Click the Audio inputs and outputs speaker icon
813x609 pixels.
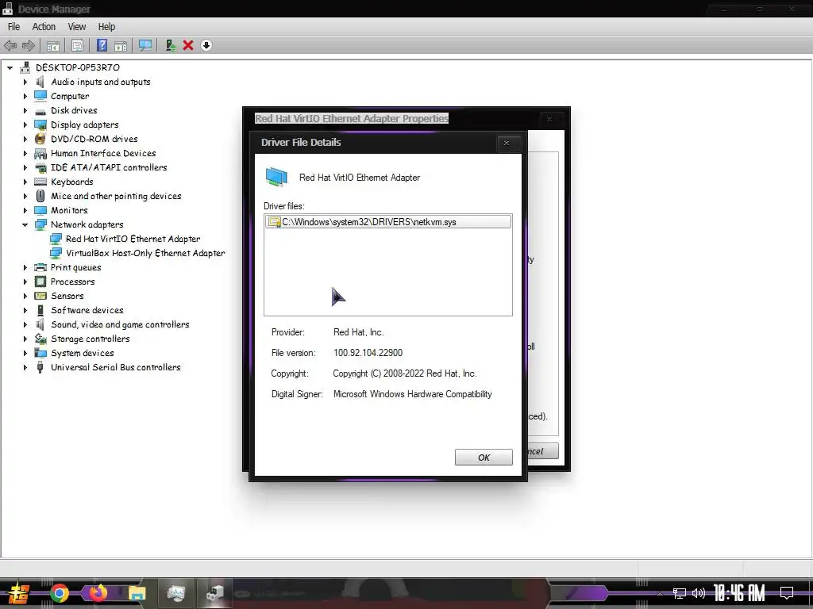click(x=40, y=82)
